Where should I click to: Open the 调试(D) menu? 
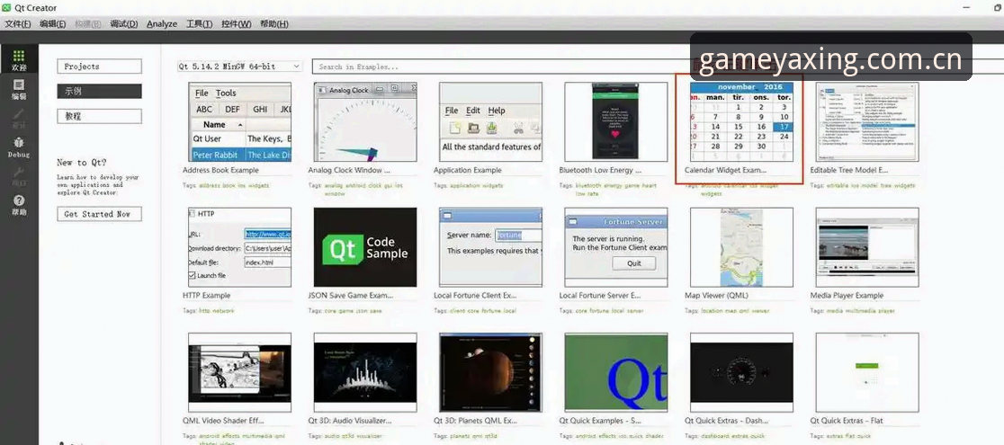click(123, 23)
